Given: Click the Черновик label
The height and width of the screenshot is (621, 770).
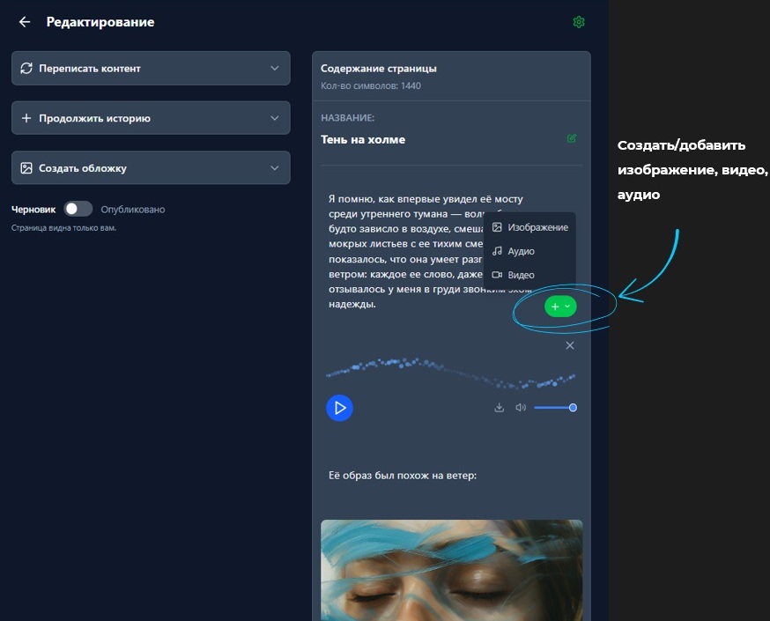Looking at the screenshot, I should tap(33, 210).
